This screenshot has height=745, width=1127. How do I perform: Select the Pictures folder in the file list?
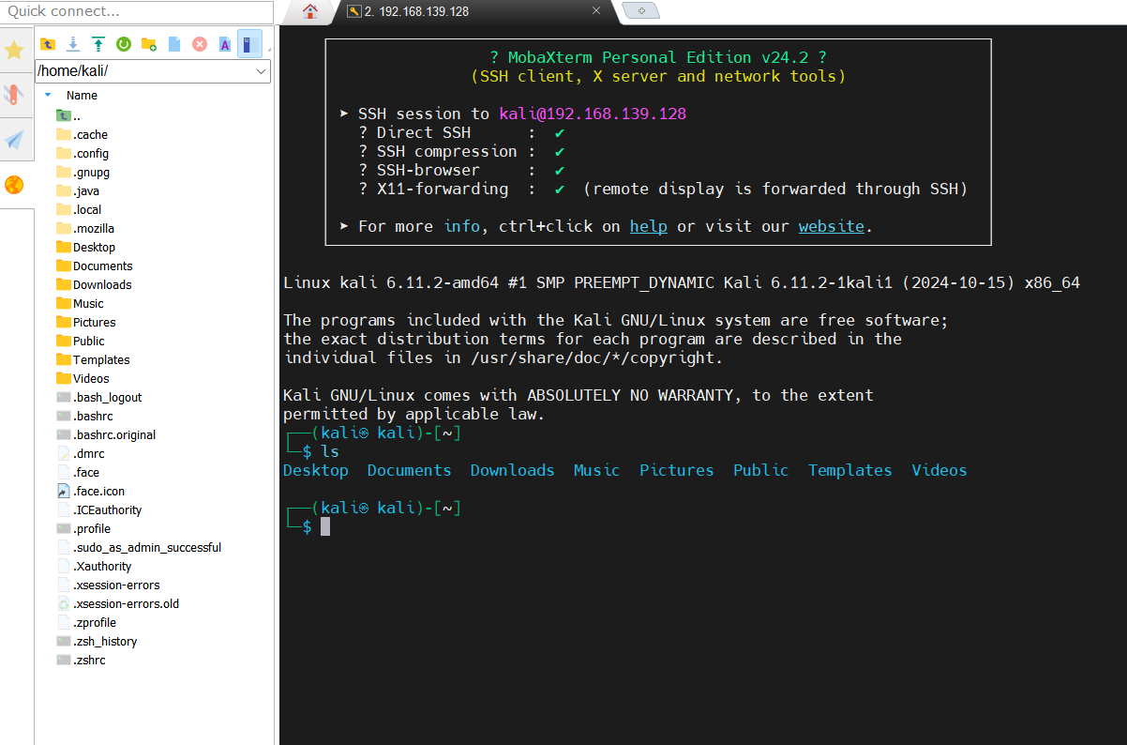(x=85, y=323)
